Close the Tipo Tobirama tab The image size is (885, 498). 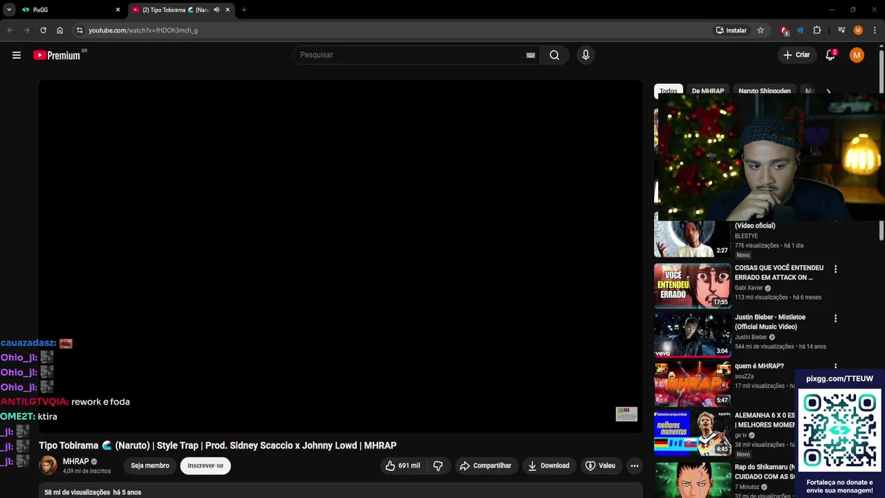tap(227, 10)
